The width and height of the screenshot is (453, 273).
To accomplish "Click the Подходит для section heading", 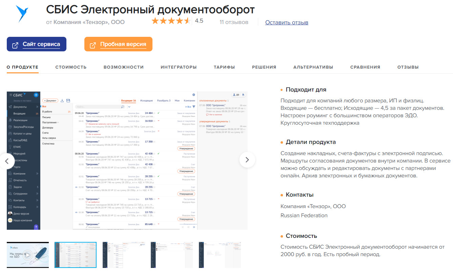I will [306, 90].
